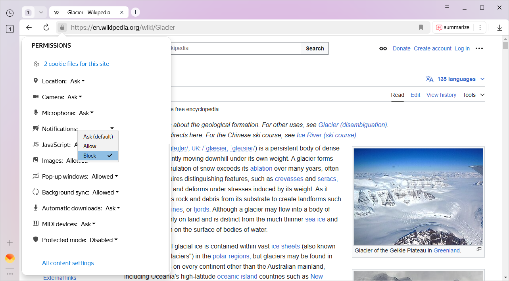Viewport: 509px width, 281px height.
Task: Click the lock icon in address bar
Action: (x=62, y=27)
